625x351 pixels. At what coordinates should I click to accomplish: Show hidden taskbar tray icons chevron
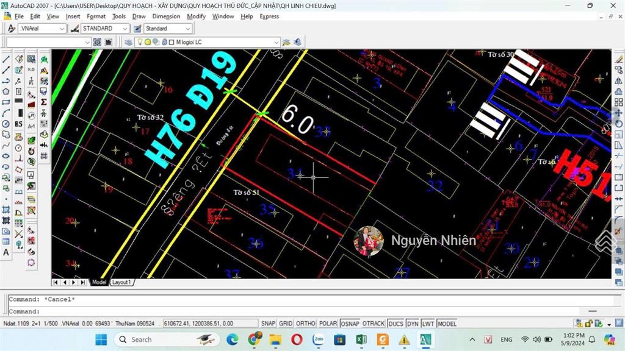click(472, 339)
